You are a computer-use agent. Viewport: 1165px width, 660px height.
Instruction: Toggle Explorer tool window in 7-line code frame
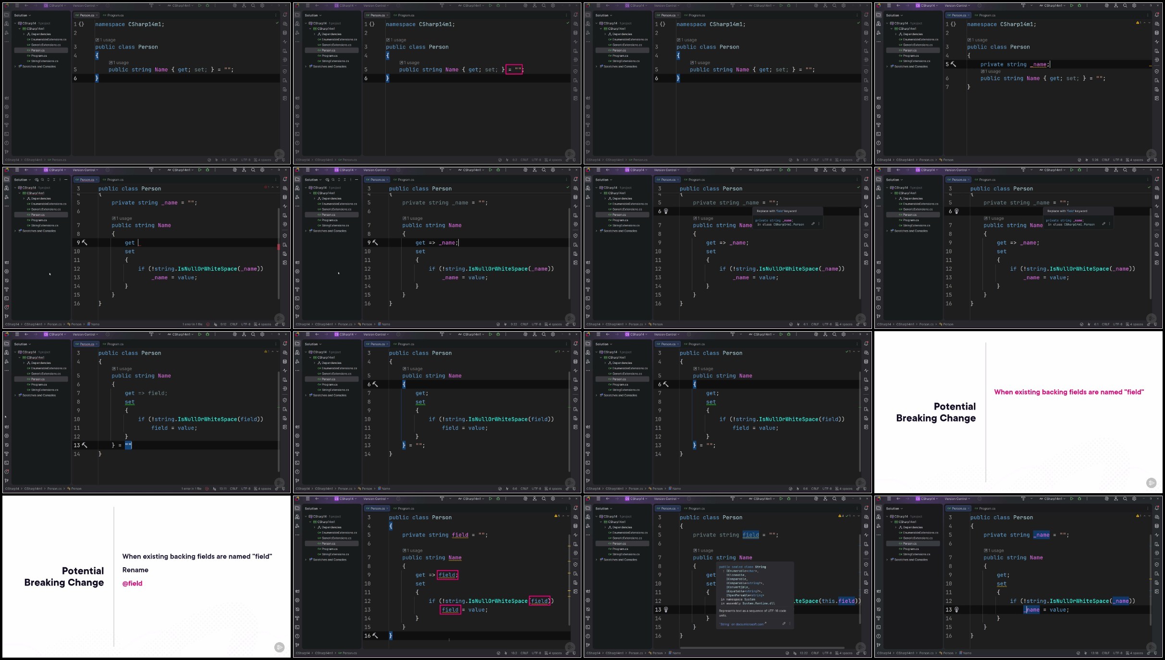(x=879, y=15)
